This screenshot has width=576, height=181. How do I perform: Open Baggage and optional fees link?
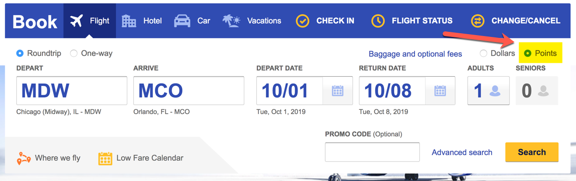[x=415, y=54]
